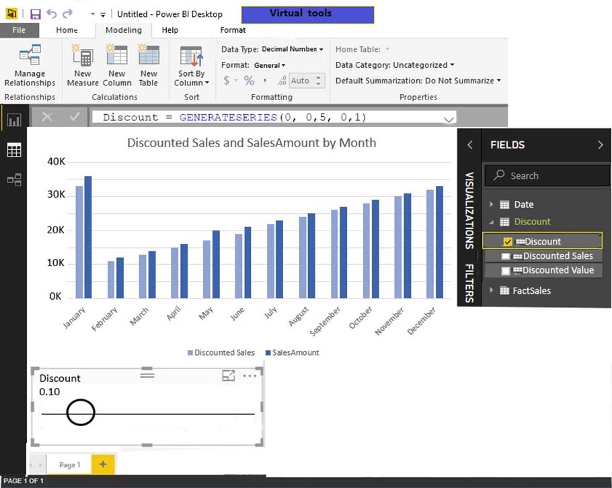Open Manage Relationships

[x=30, y=65]
